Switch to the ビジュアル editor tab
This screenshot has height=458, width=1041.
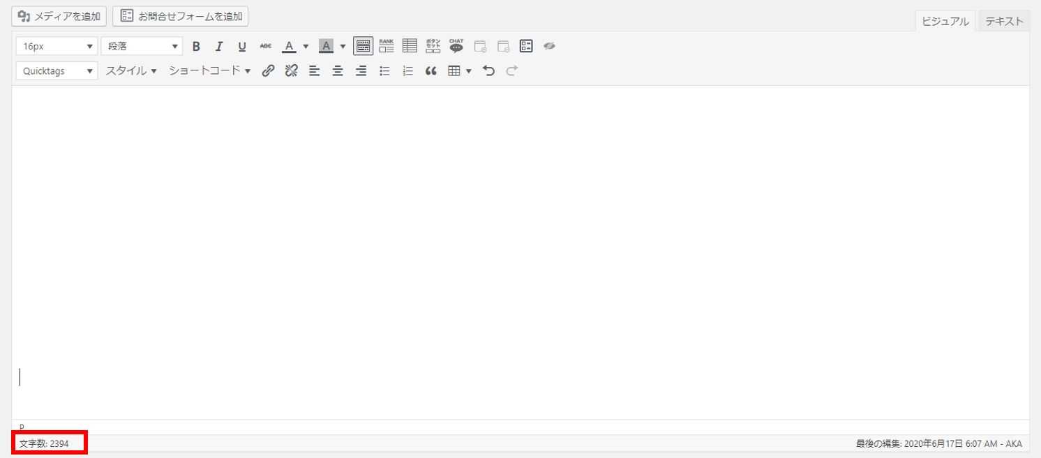(945, 22)
